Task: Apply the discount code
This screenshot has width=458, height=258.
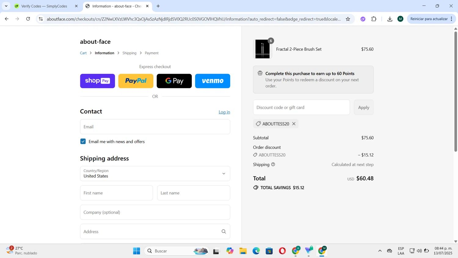Action: (364, 107)
